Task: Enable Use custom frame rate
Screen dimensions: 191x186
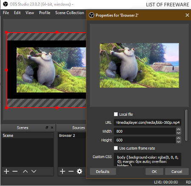Action: (116, 148)
